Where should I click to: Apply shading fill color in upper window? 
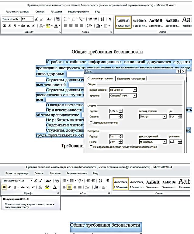(98, 26)
